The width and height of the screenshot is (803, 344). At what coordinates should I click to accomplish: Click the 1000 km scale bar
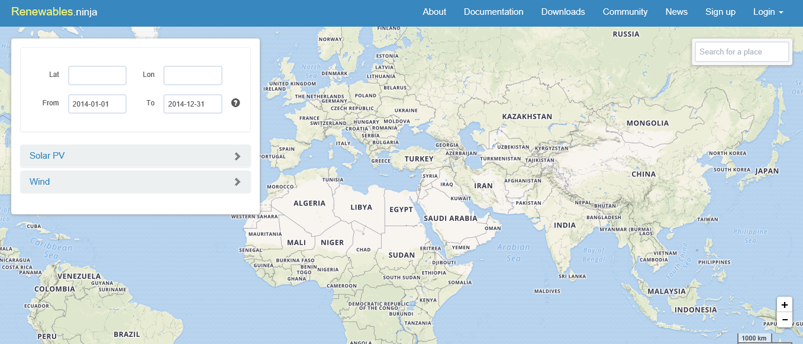[x=754, y=338]
